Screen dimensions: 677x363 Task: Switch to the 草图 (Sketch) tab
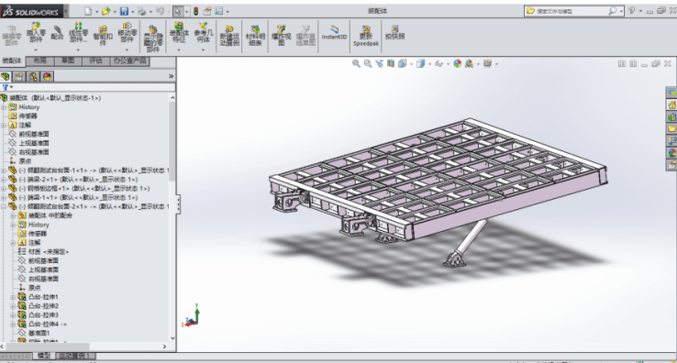coord(68,60)
